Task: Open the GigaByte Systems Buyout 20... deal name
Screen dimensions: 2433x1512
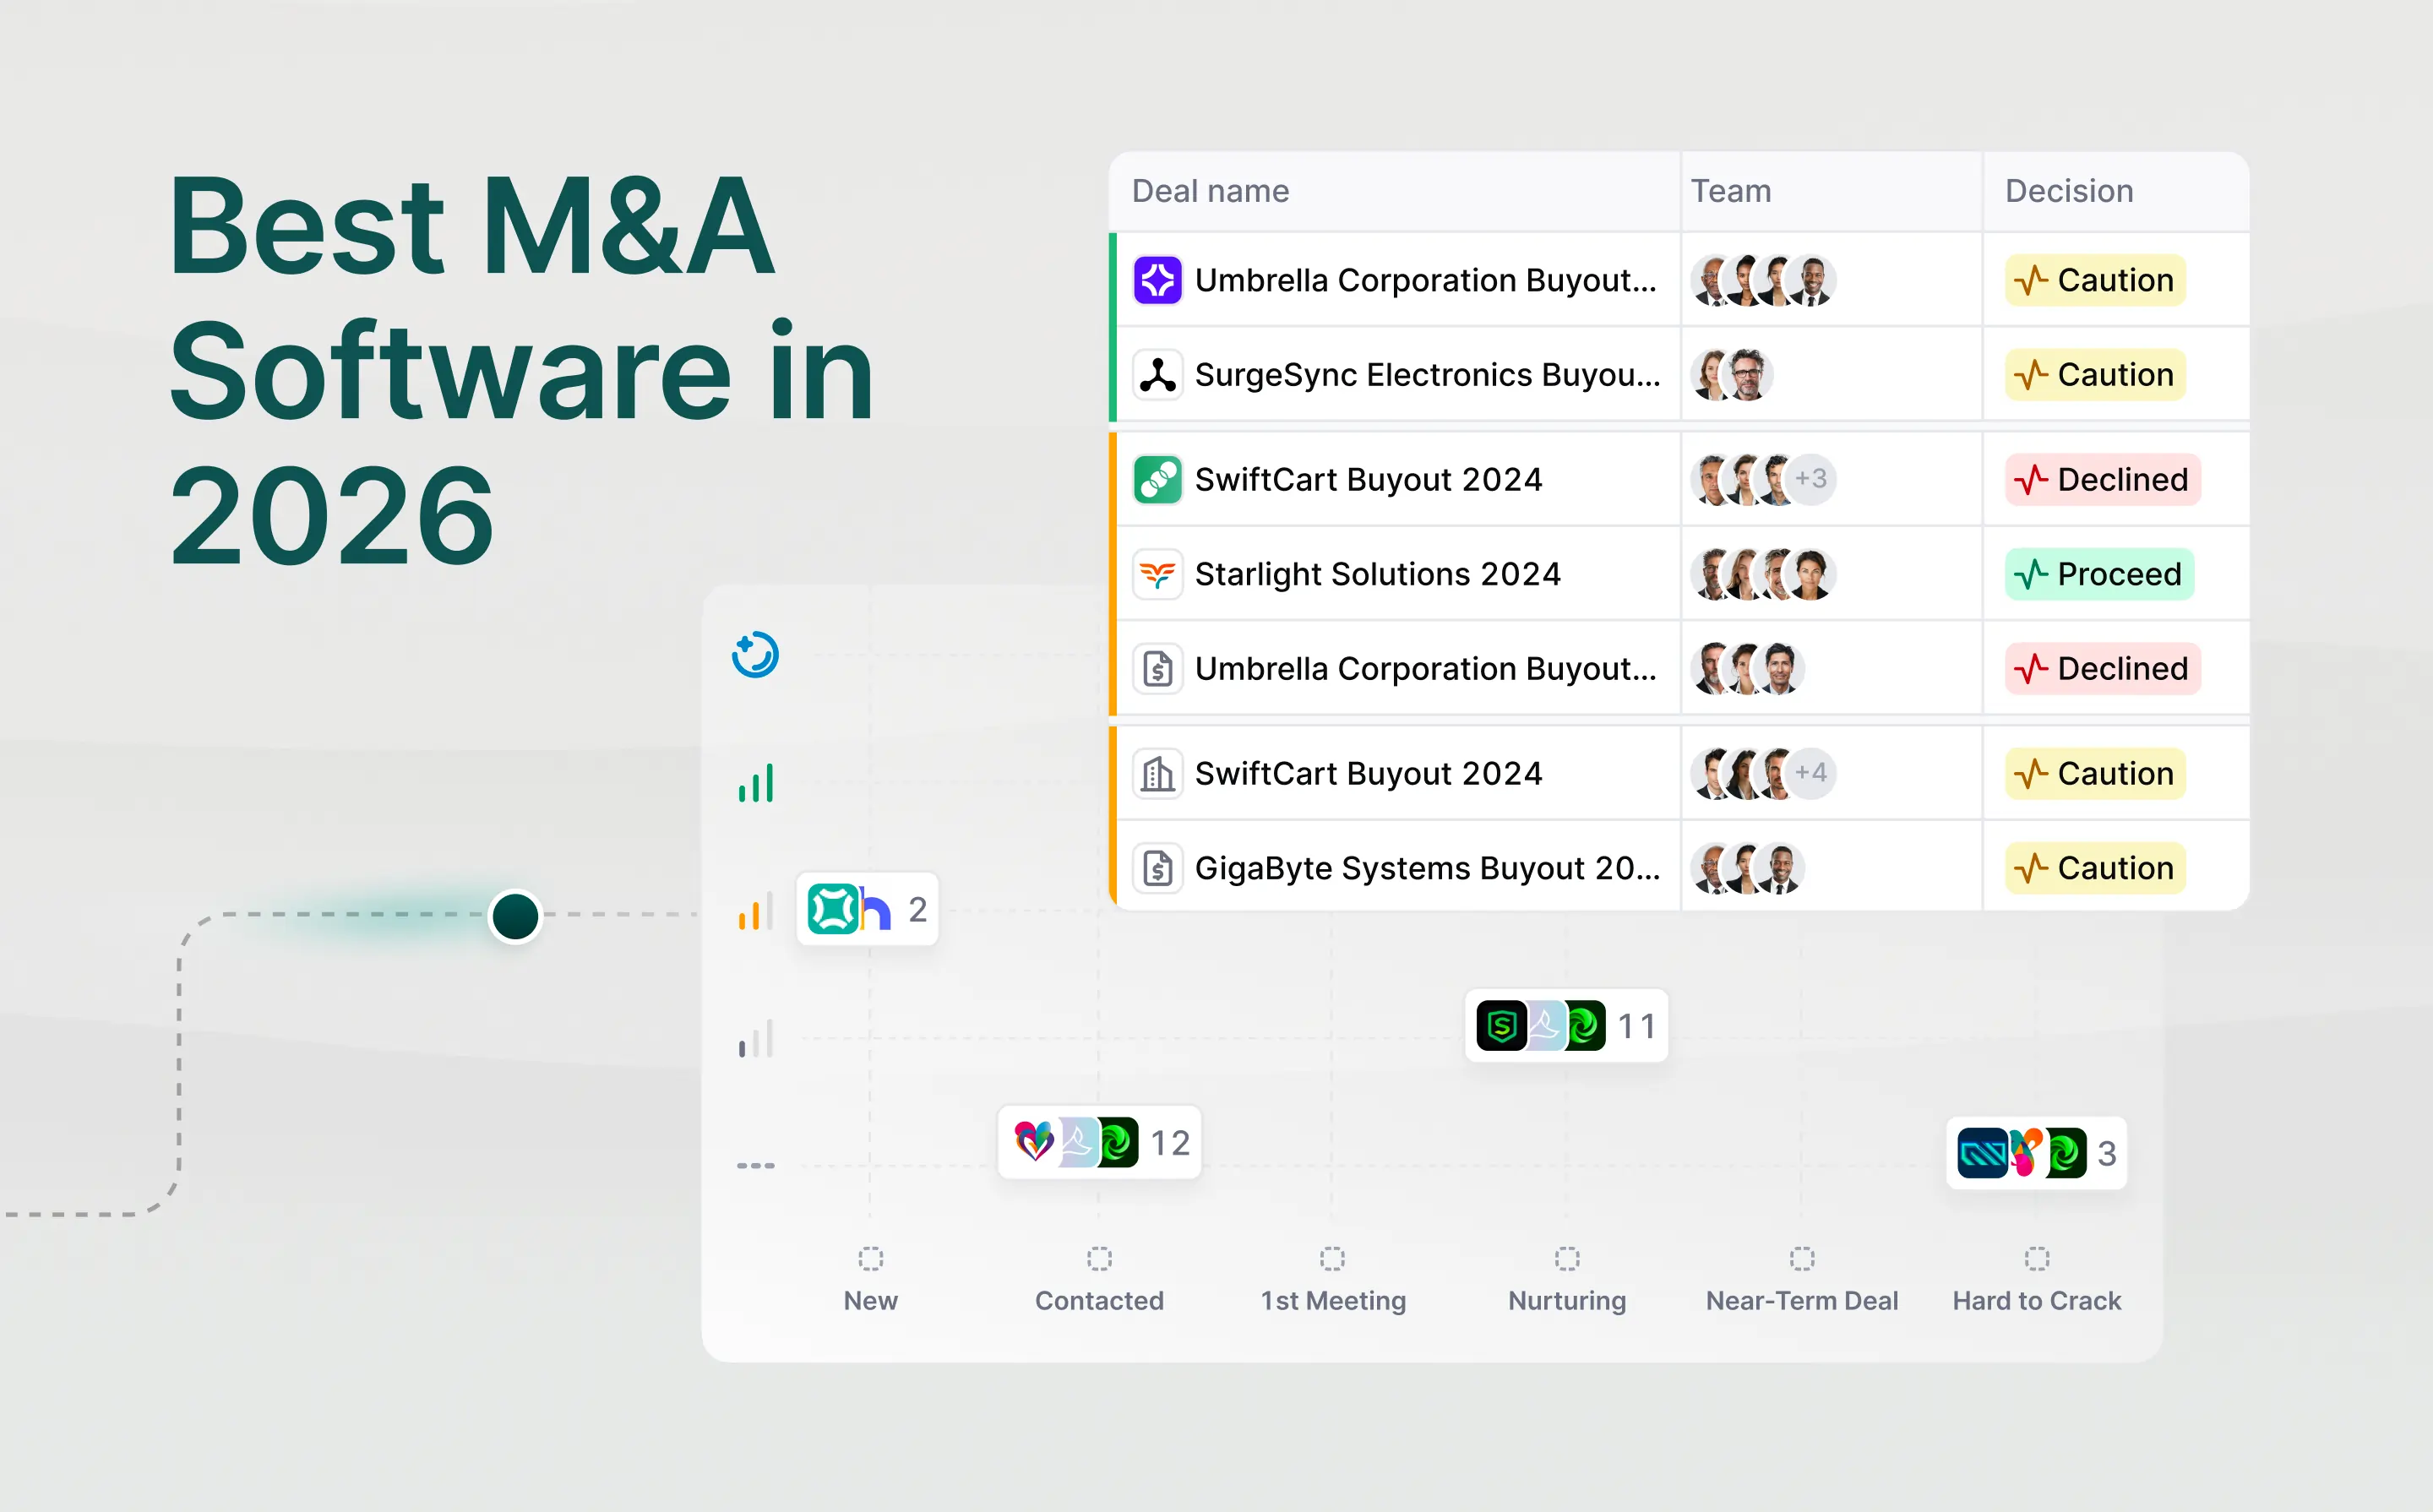Action: (1427, 868)
